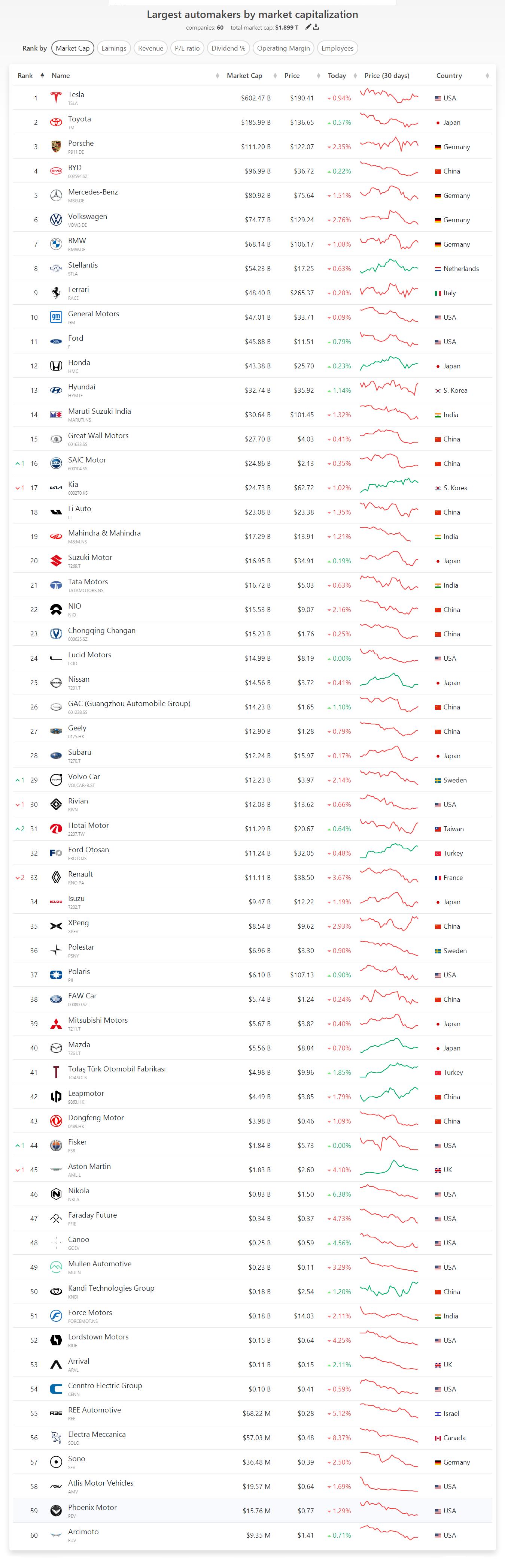Viewport: 505px width, 1559px height.
Task: Open the Toyota company link
Action: click(79, 119)
